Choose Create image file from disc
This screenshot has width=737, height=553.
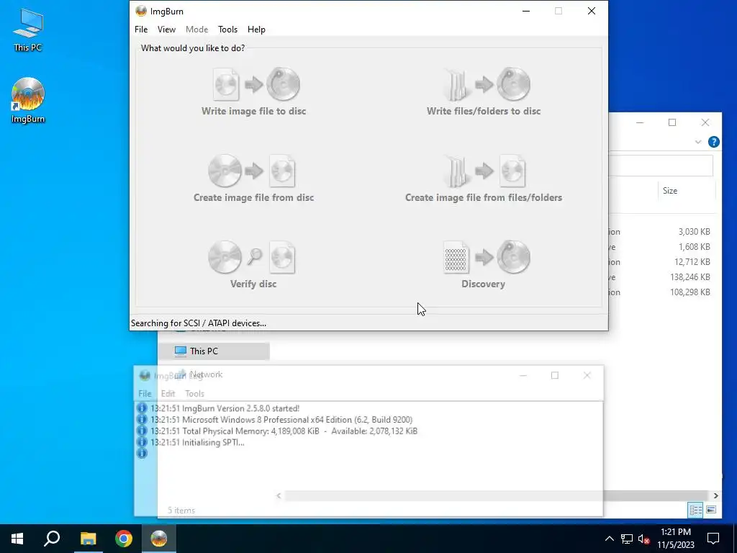click(x=254, y=179)
